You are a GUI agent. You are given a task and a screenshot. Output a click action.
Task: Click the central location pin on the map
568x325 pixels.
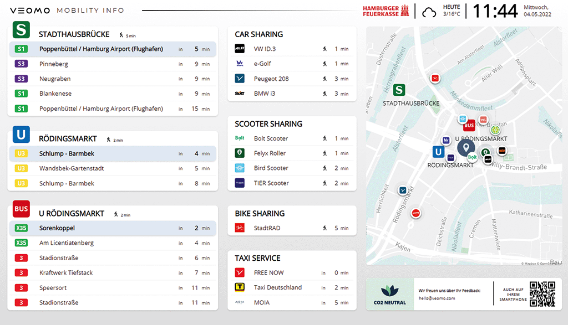(x=466, y=148)
